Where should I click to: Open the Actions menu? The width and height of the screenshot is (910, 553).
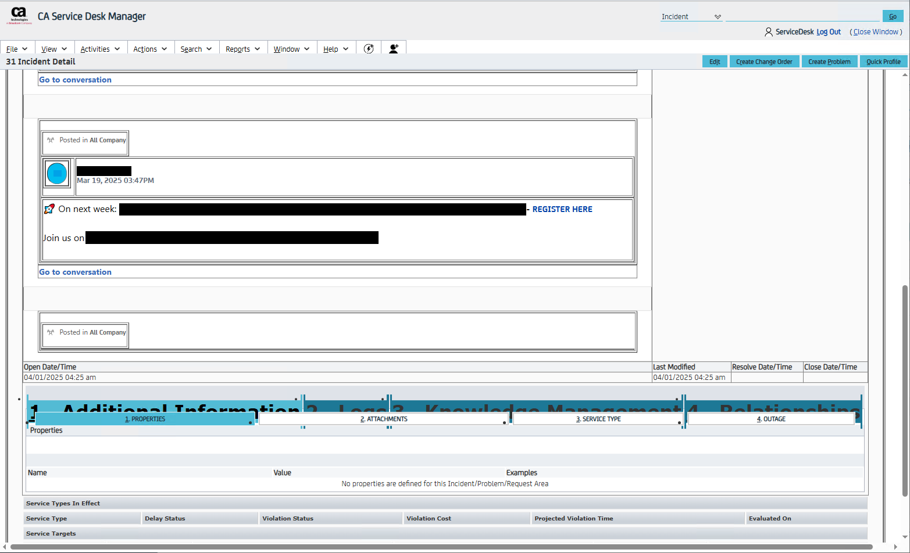click(150, 49)
